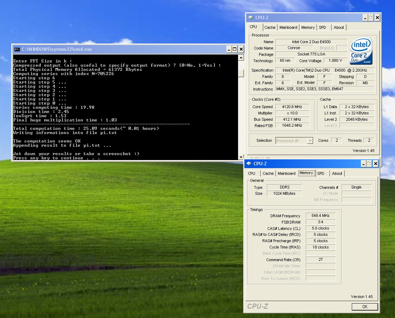
Task: Click the Threads count value
Action: click(369, 140)
